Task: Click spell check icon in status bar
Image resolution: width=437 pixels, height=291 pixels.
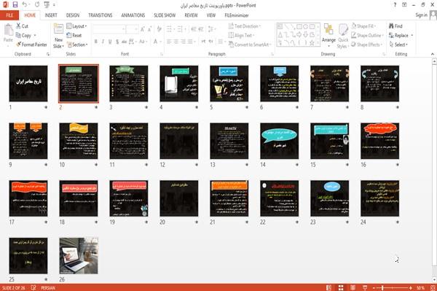Action: [x=34, y=287]
